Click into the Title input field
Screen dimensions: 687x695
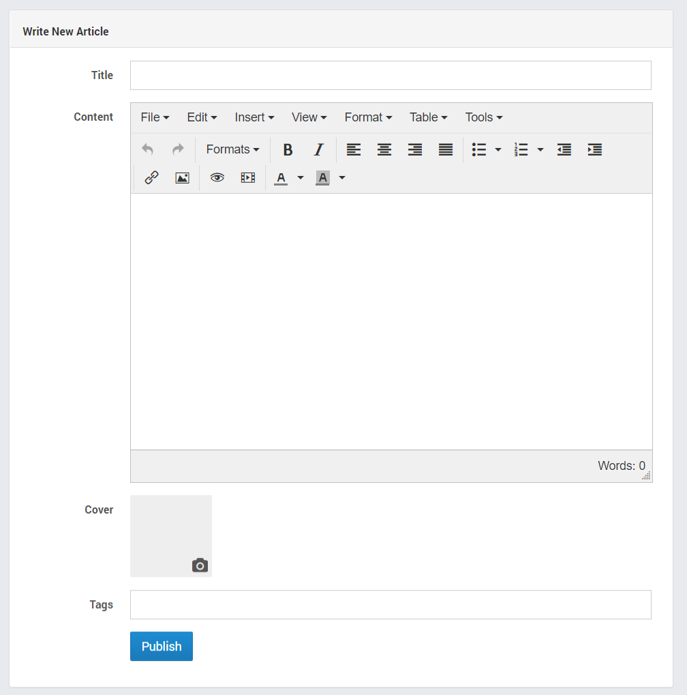(x=391, y=75)
